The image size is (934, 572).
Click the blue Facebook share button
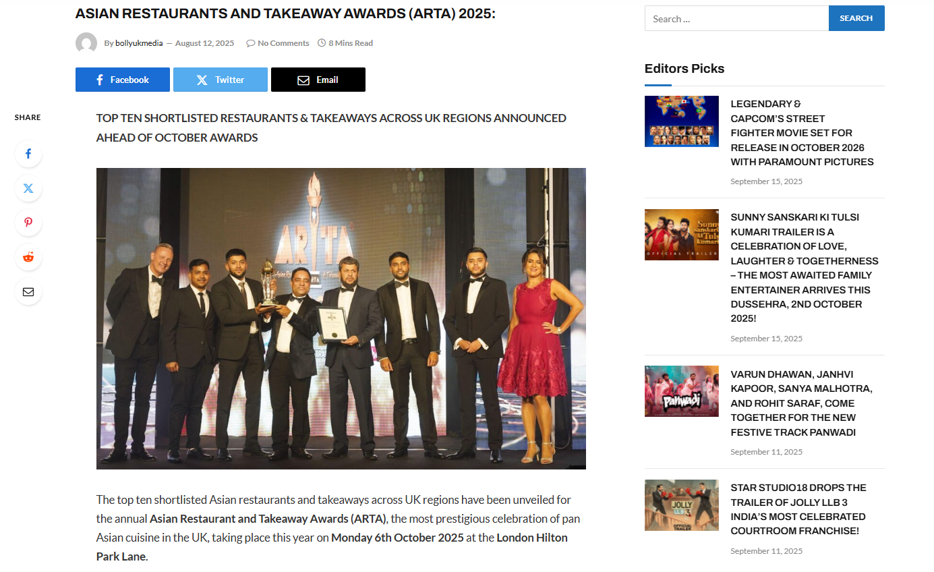[x=122, y=80]
